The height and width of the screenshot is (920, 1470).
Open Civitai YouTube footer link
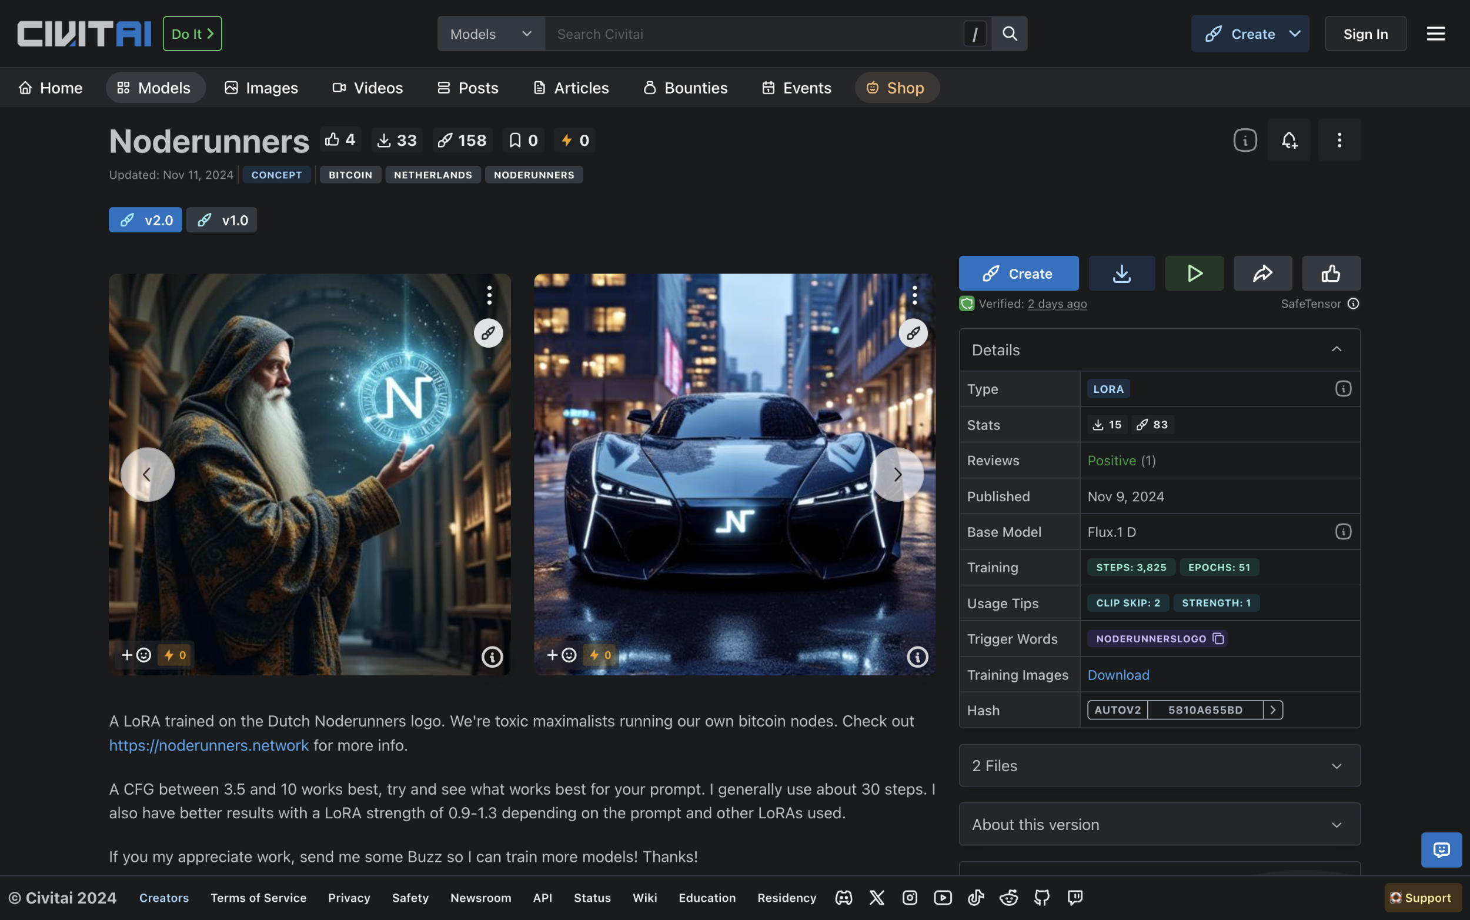tap(943, 898)
